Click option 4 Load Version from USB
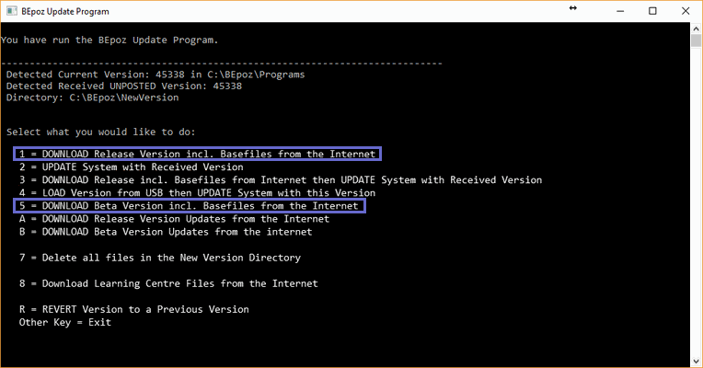 pos(197,193)
